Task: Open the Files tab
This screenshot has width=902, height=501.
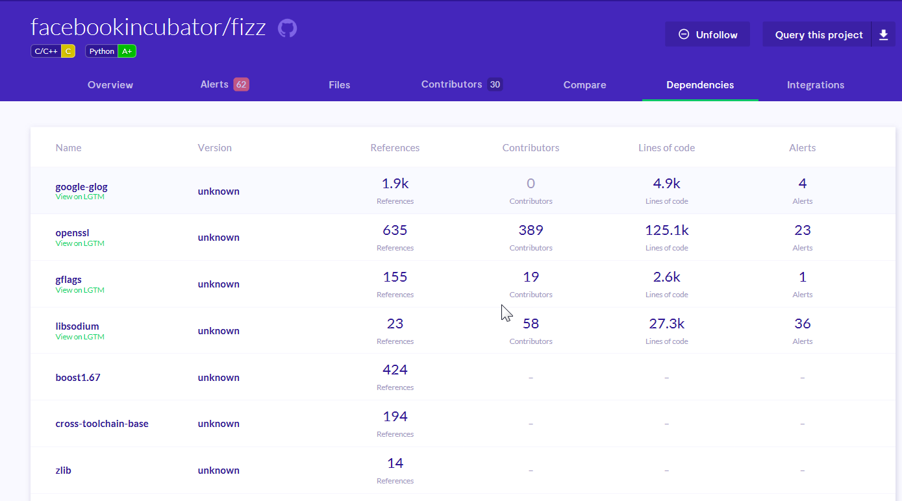Action: coord(340,85)
